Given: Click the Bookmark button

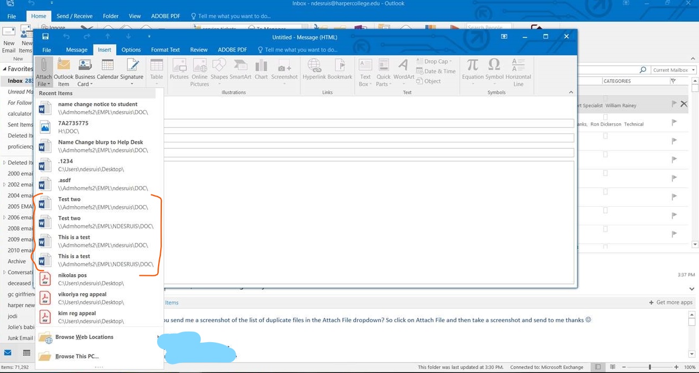Looking at the screenshot, I should (340, 70).
